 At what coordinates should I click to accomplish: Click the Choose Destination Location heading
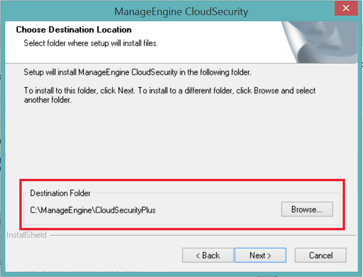click(74, 30)
